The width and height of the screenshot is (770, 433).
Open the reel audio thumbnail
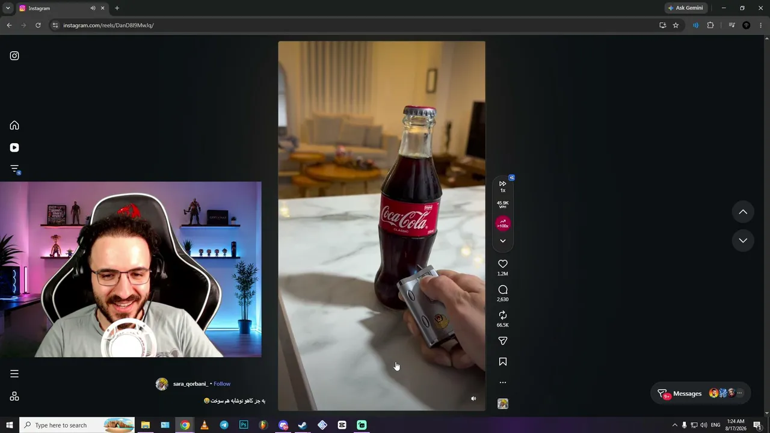point(503,404)
